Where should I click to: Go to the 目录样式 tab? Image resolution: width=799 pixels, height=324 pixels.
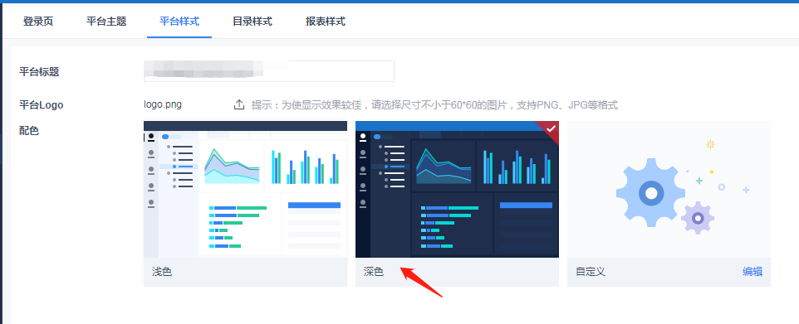pyautogui.click(x=252, y=22)
